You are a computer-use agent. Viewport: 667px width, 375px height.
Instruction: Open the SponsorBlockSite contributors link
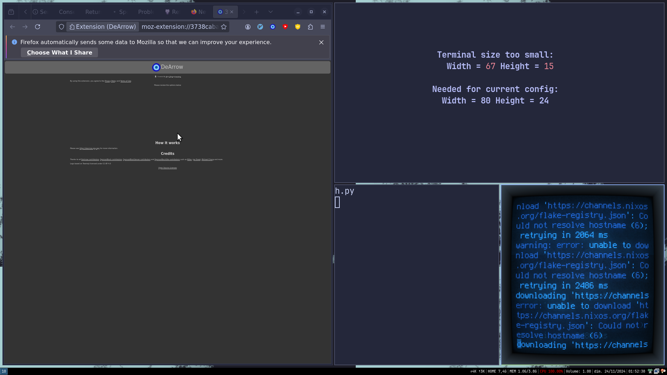[x=167, y=159]
